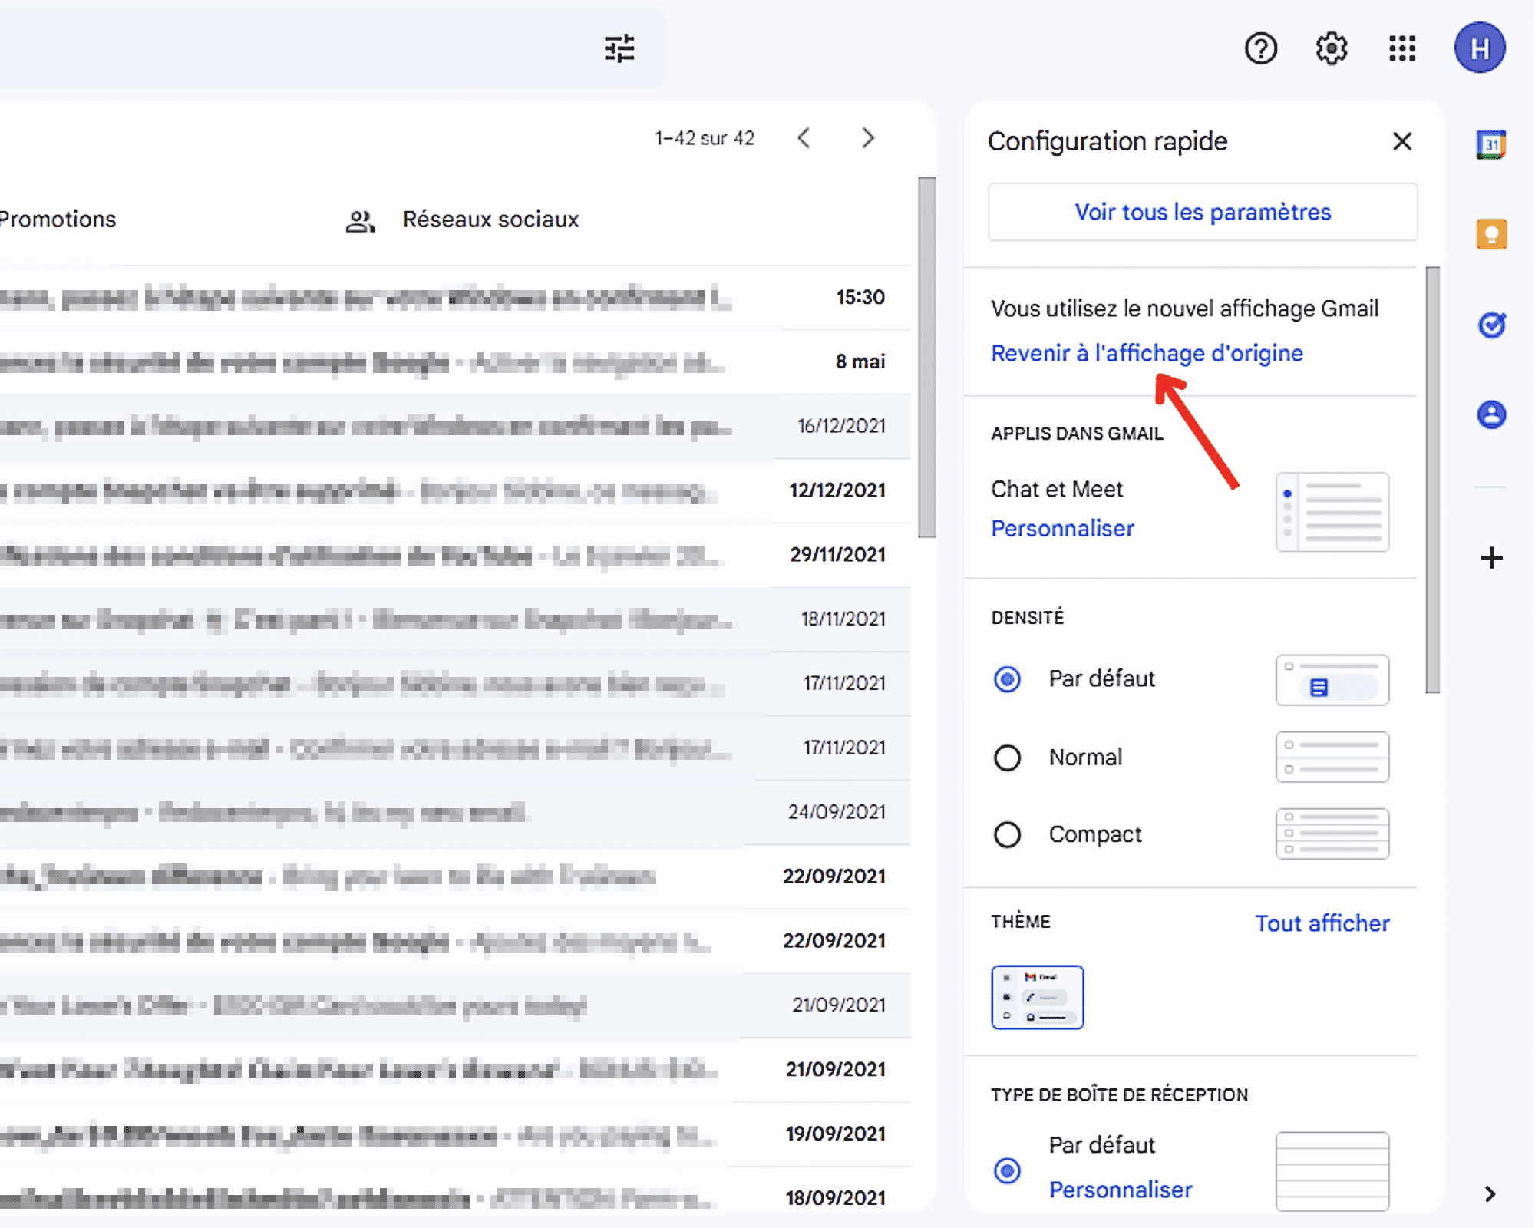The width and height of the screenshot is (1535, 1228).
Task: Open the email dated 12/12/2021
Action: [x=455, y=491]
